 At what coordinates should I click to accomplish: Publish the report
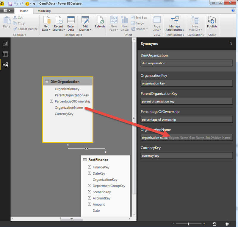[212, 22]
